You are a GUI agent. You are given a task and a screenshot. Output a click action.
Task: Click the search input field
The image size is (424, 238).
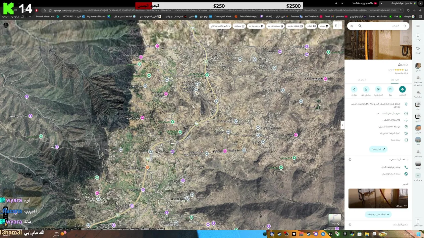(381, 26)
